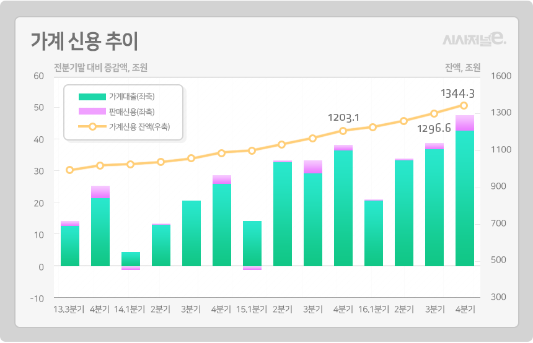This screenshot has width=533, height=343.
Task: Click the line marker below 1203.1 label
Action: 343,131
